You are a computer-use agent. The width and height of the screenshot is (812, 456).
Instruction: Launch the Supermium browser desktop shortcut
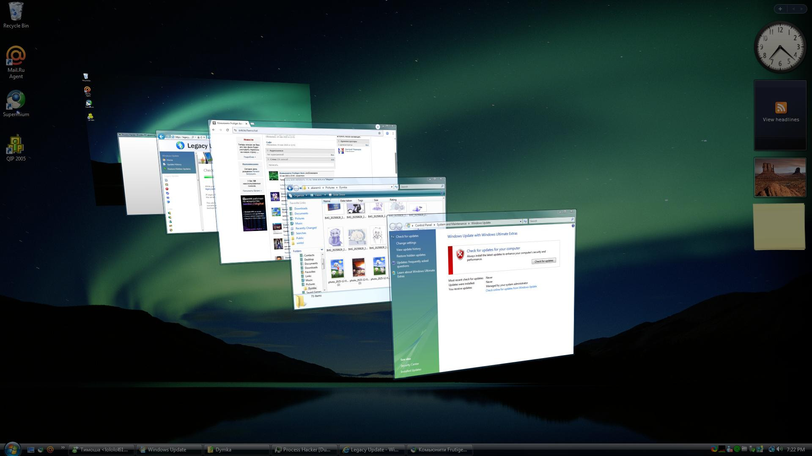pyautogui.click(x=16, y=101)
